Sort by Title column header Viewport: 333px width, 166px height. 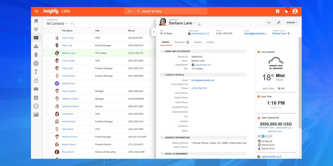click(x=97, y=31)
